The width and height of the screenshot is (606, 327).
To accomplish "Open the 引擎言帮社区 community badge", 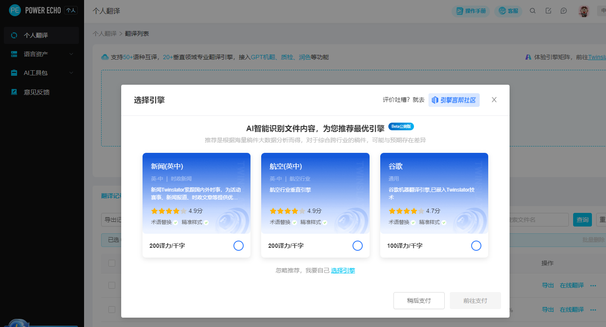I will click(x=454, y=100).
